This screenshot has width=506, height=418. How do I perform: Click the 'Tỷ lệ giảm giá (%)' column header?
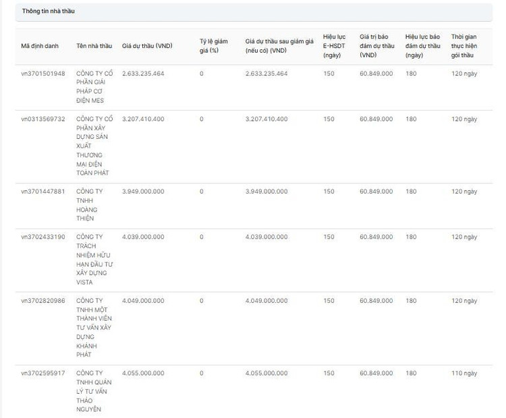coord(214,46)
